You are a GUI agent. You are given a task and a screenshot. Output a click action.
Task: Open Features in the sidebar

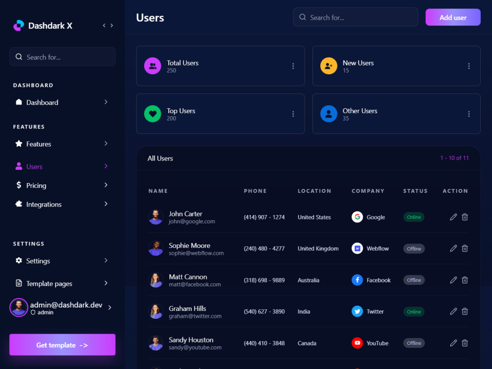click(x=62, y=144)
